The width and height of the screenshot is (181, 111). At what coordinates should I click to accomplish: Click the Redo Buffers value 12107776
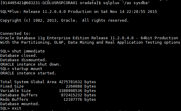click(x=73, y=100)
